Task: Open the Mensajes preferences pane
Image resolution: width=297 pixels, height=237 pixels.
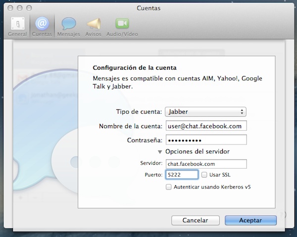Action: tap(69, 26)
